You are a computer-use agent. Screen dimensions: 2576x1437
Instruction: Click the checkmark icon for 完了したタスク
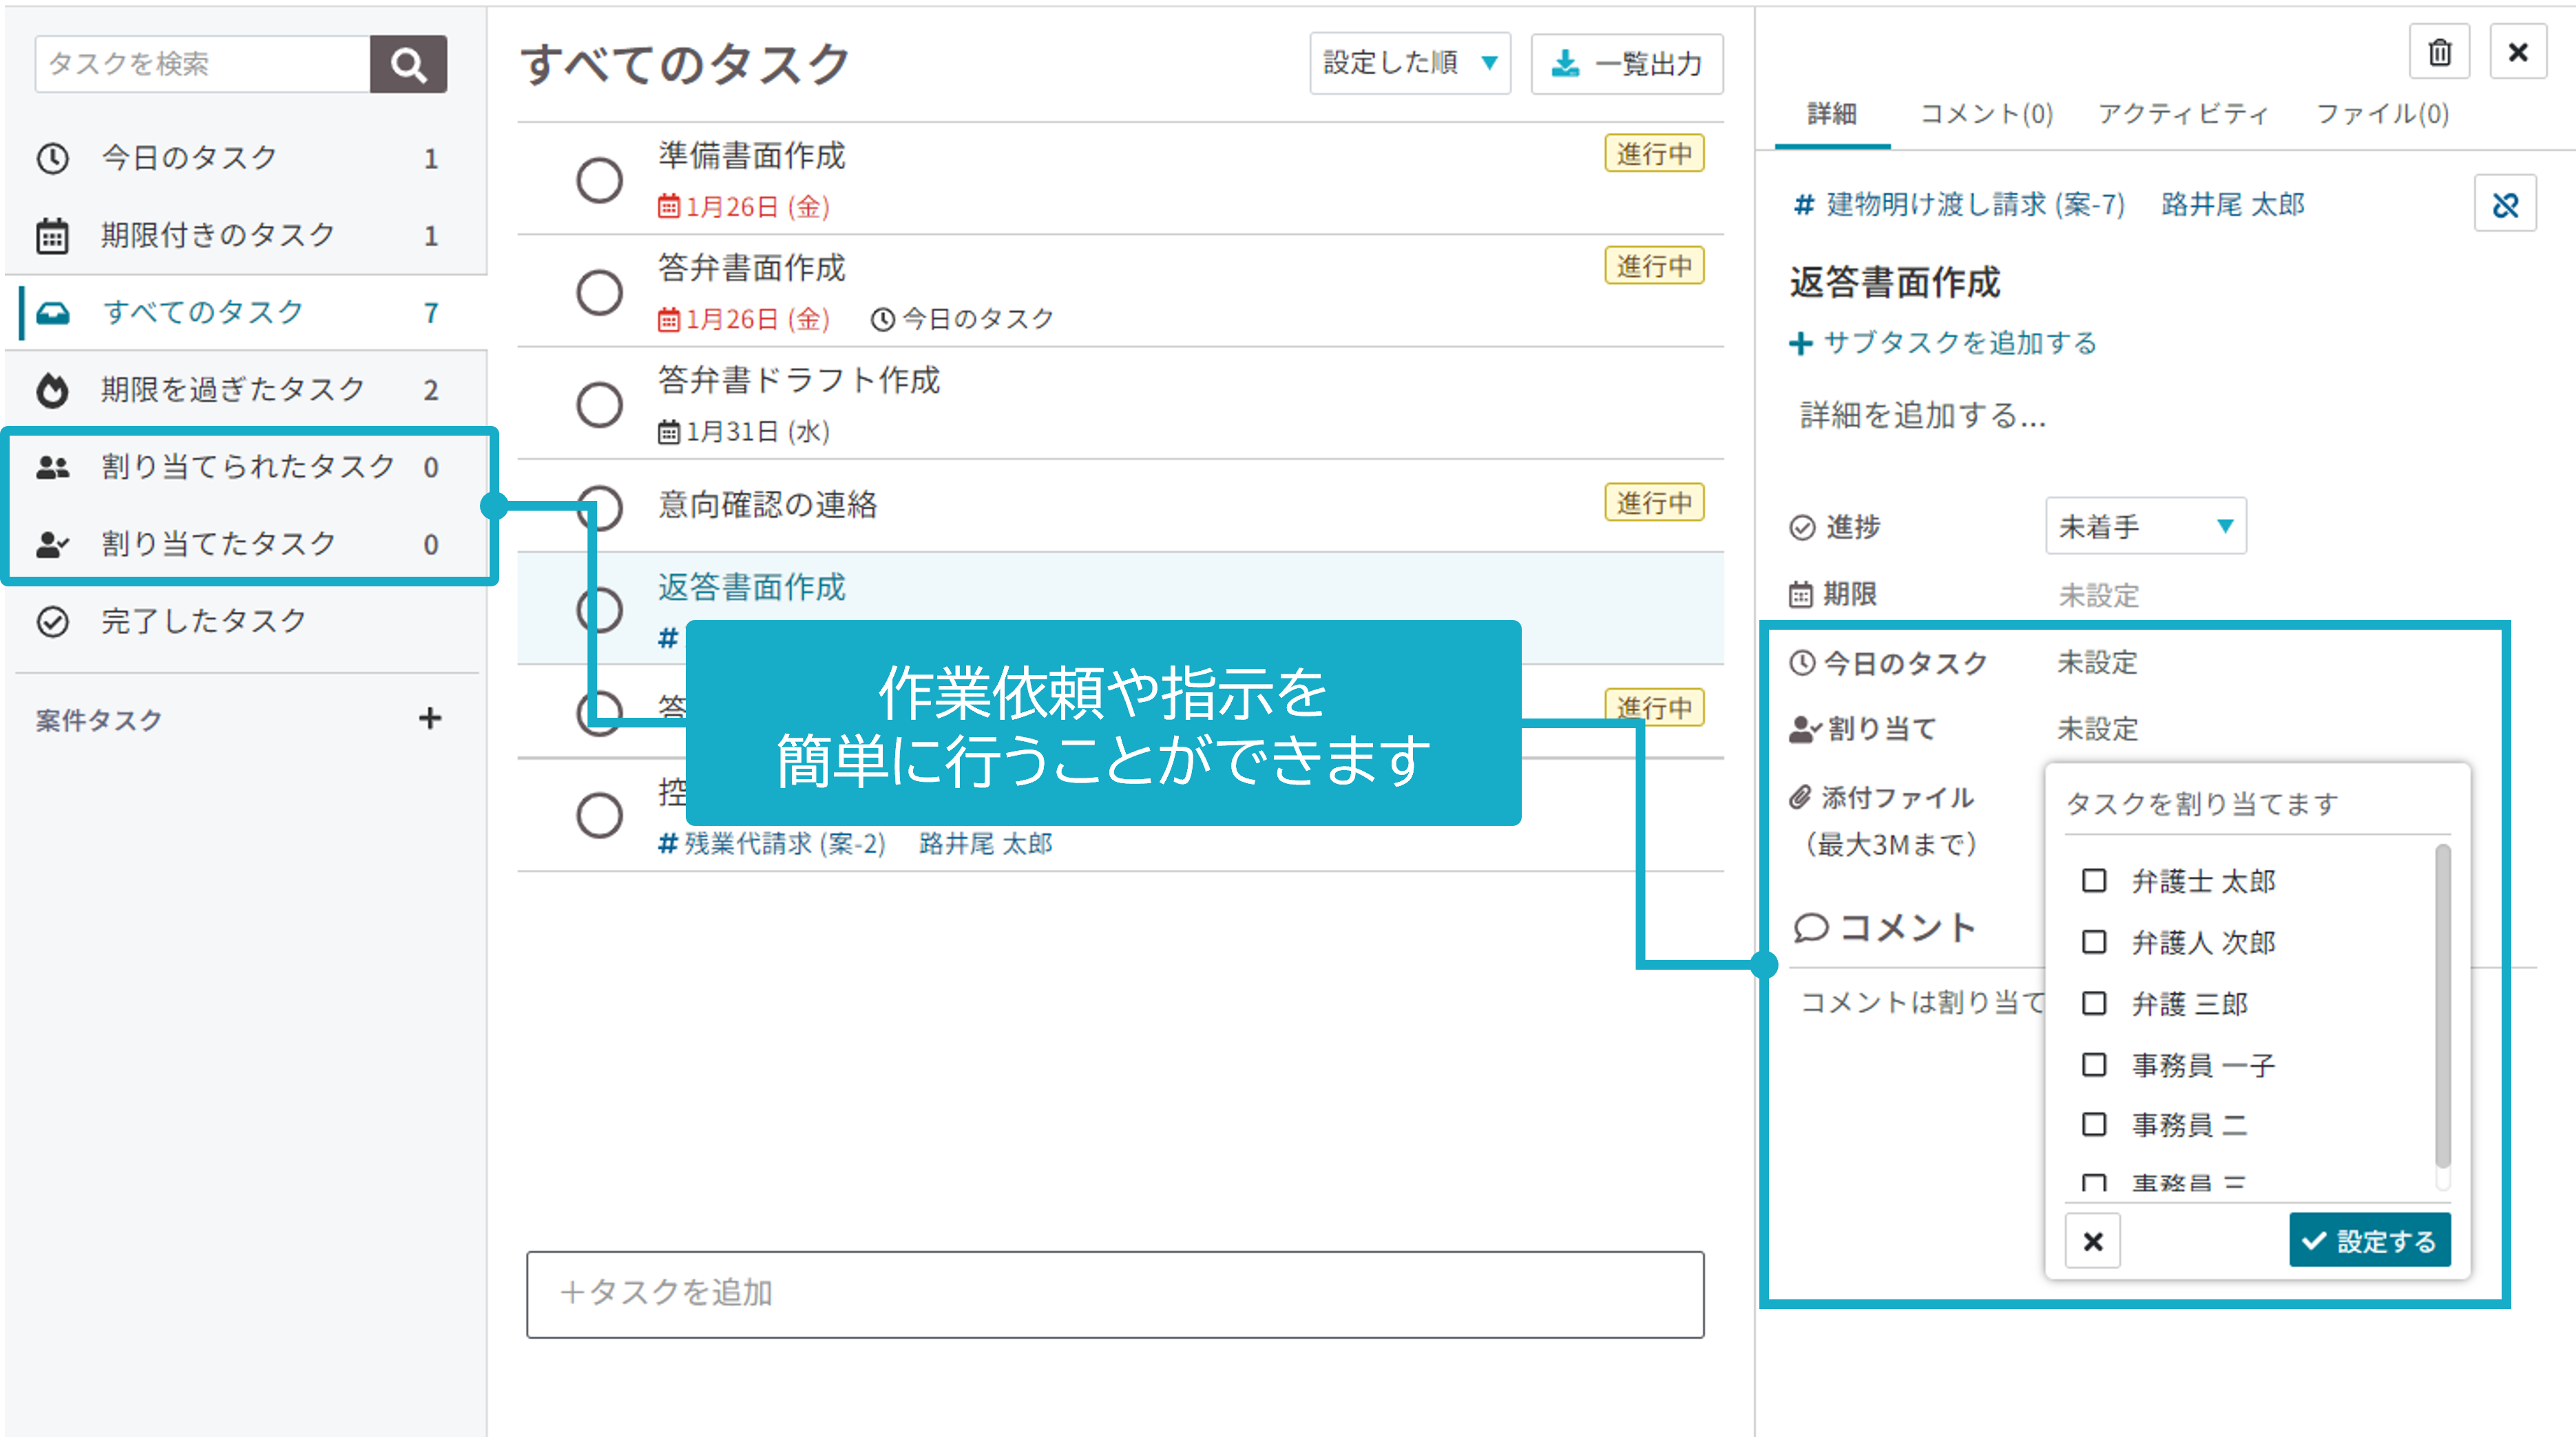click(52, 621)
